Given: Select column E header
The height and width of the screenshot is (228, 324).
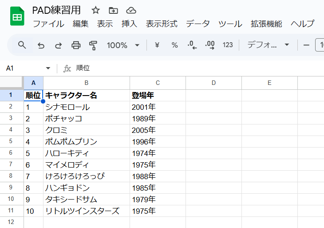Looking at the screenshot, I should (269, 83).
